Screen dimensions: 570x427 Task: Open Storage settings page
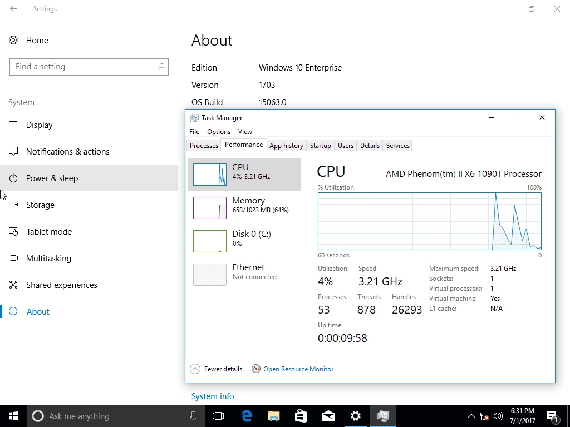89,205
